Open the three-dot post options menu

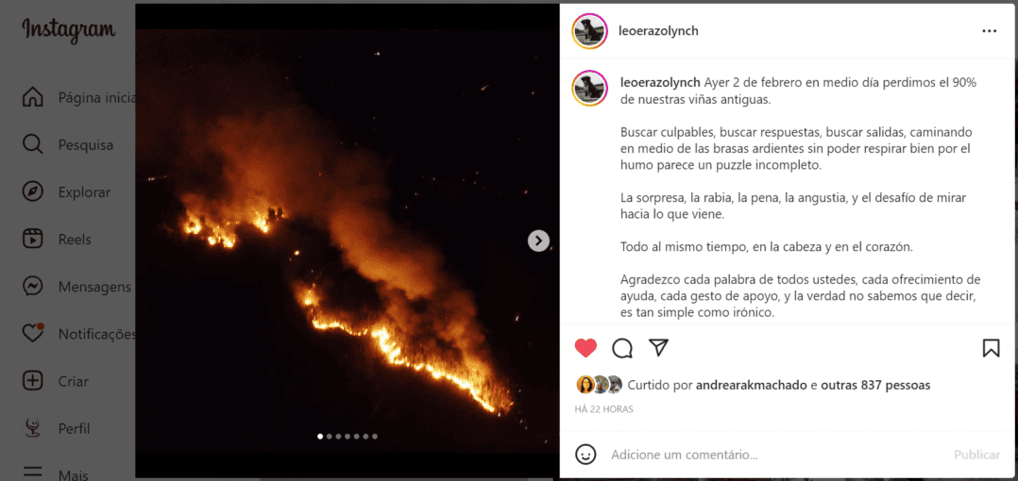coord(990,31)
